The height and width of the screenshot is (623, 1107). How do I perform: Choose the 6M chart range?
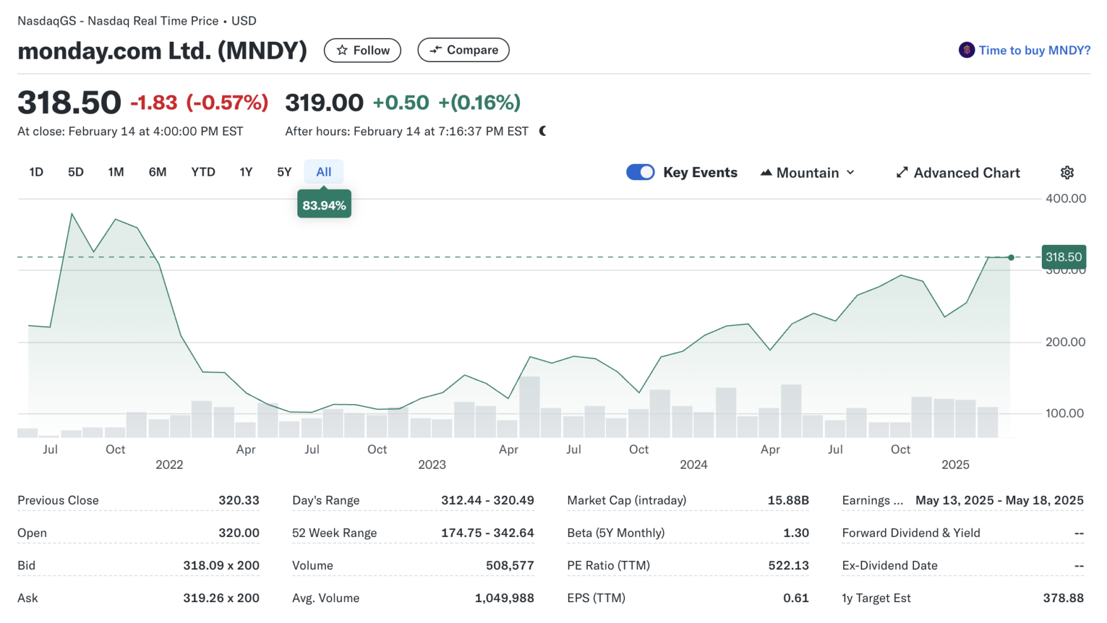(x=158, y=172)
